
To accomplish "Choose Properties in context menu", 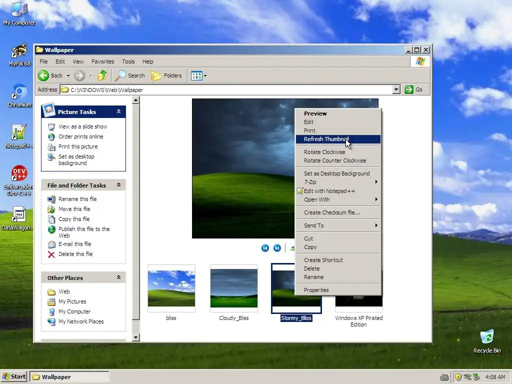I will (x=338, y=290).
